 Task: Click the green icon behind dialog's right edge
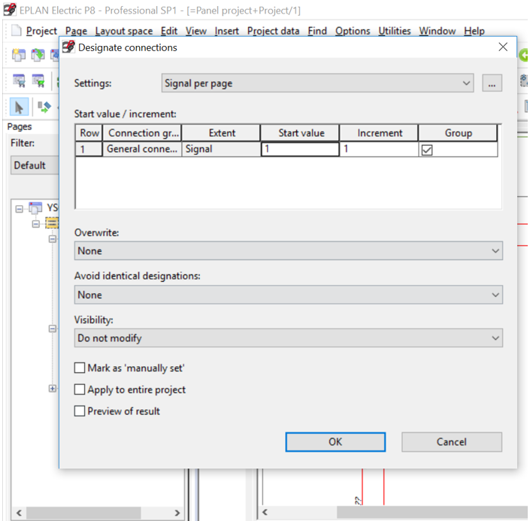pos(523,55)
